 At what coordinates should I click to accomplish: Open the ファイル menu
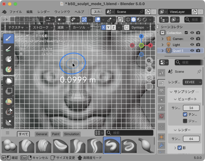pos(16,12)
